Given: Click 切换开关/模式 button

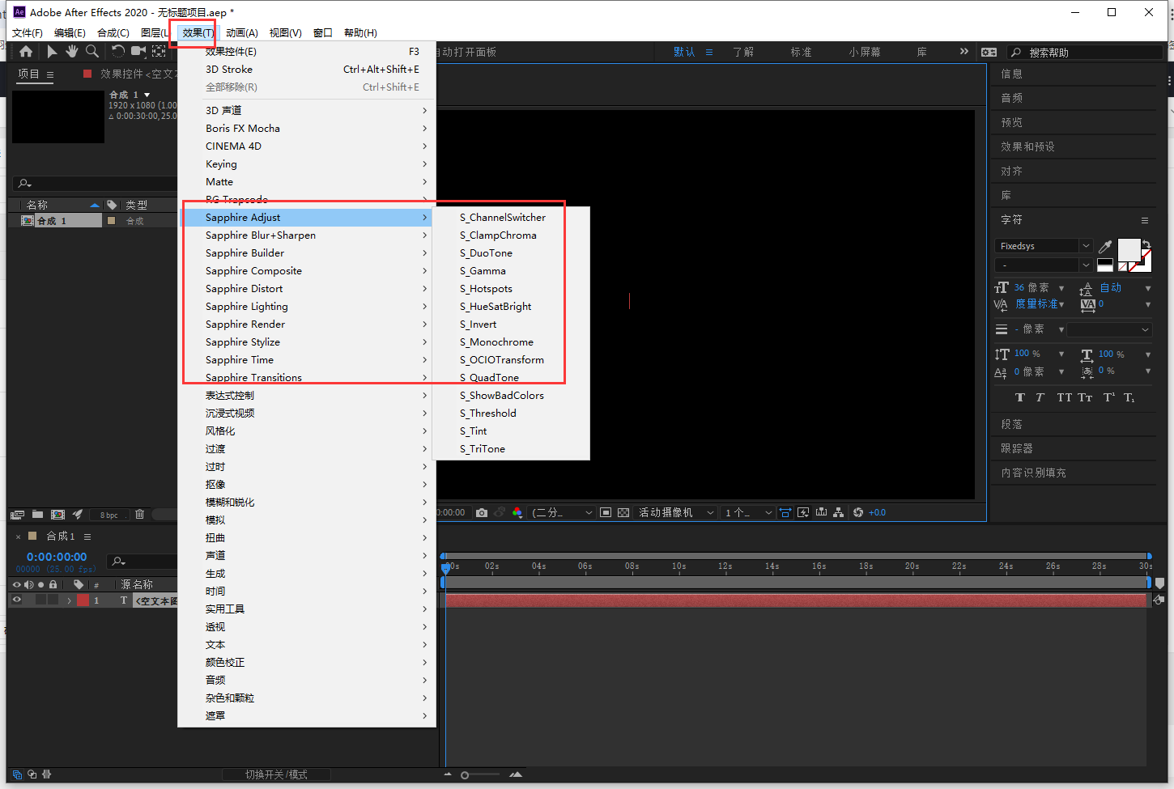Looking at the screenshot, I should pyautogui.click(x=276, y=774).
